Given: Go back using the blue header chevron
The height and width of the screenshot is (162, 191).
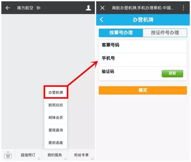Looking at the screenshot, I should coord(101,19).
